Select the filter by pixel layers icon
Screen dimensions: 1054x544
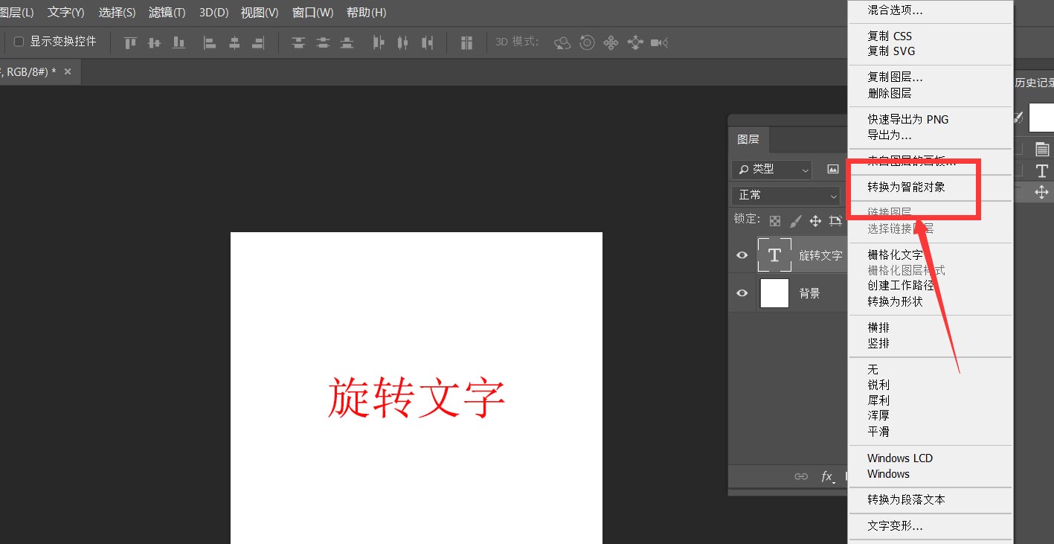pyautogui.click(x=832, y=169)
